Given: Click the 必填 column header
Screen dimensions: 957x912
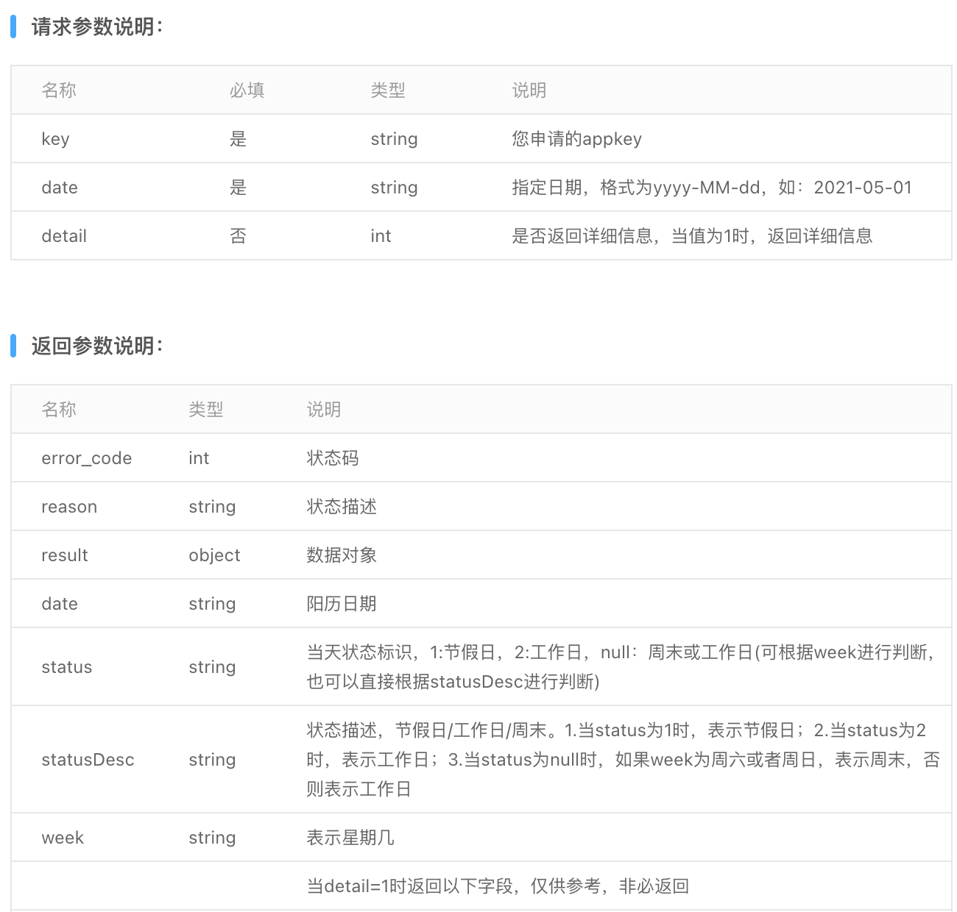Looking at the screenshot, I should [247, 90].
